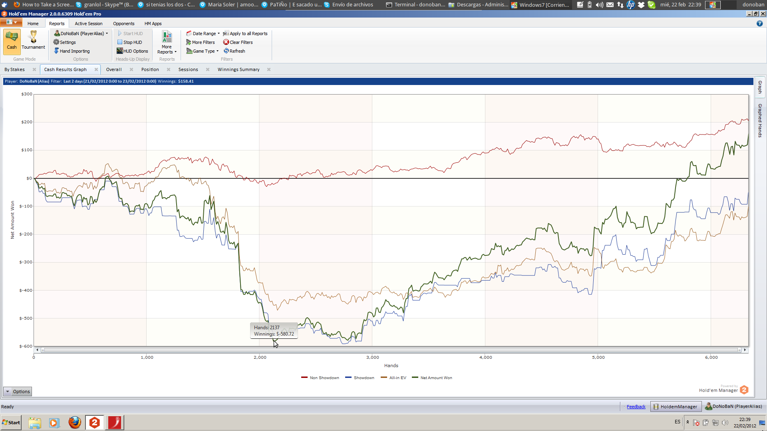The image size is (767, 431).
Task: Open the help icon at the ribbon's right end
Action: 759,24
